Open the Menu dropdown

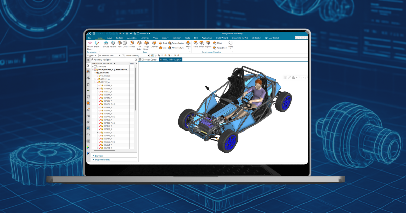tap(92, 55)
